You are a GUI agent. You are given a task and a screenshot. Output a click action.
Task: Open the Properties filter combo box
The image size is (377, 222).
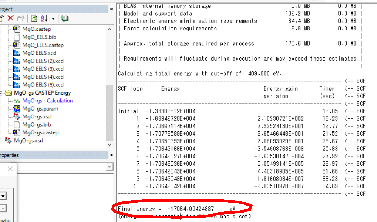tap(109, 167)
